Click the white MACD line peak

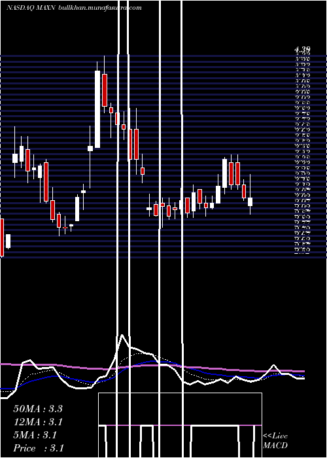[123, 335]
